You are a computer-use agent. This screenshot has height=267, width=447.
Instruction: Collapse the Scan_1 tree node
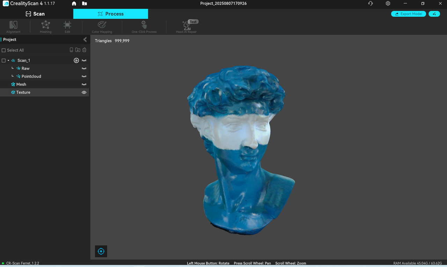tap(8, 60)
